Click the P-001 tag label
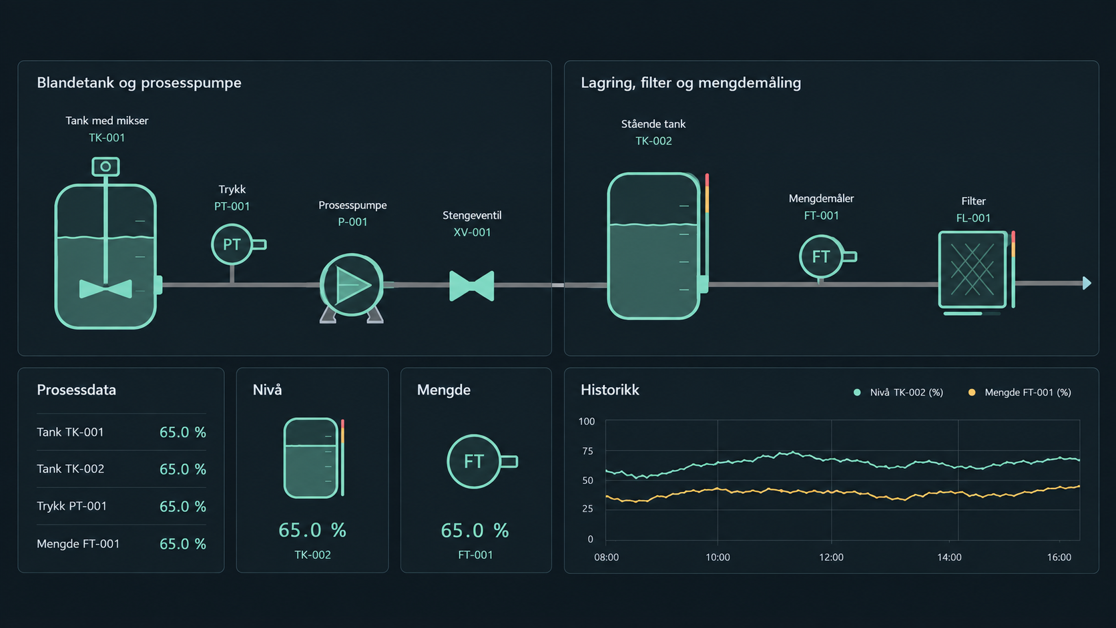 pyautogui.click(x=352, y=222)
